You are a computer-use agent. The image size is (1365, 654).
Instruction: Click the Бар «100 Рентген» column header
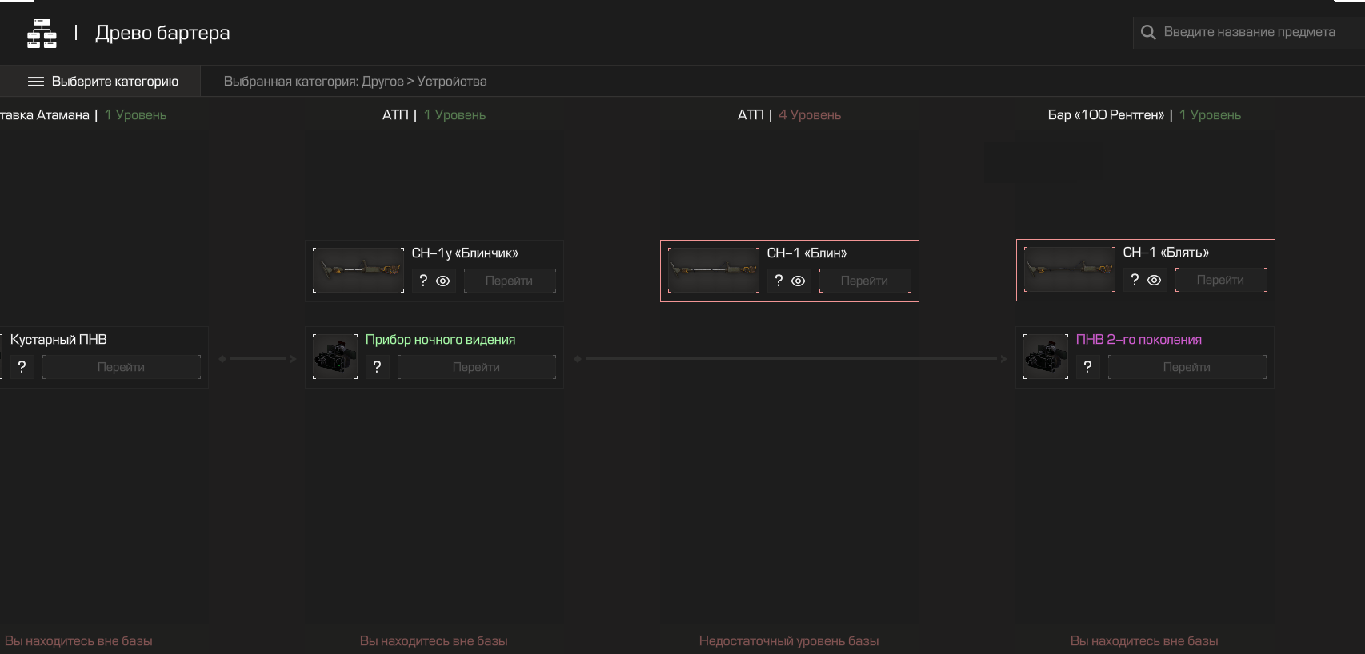tap(1144, 115)
